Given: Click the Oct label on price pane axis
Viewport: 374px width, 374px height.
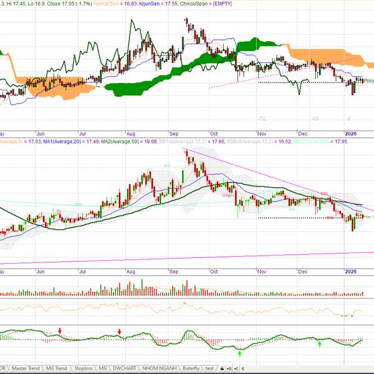Looking at the screenshot, I should [x=214, y=272].
